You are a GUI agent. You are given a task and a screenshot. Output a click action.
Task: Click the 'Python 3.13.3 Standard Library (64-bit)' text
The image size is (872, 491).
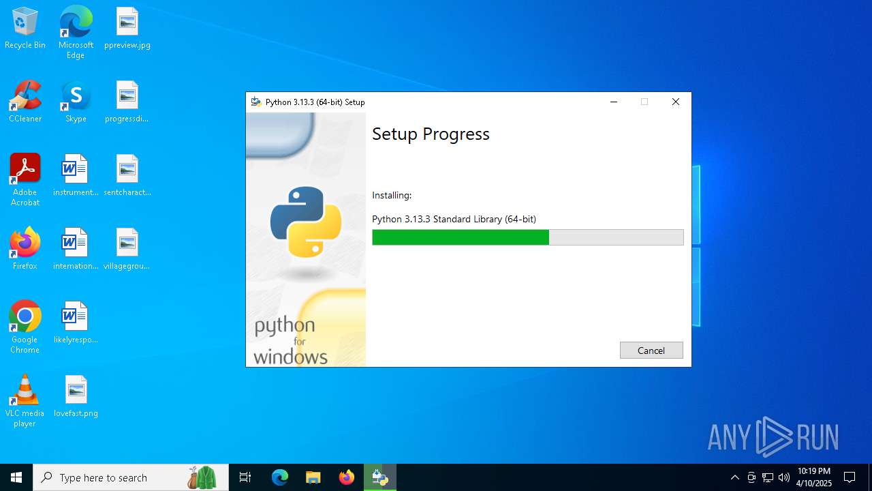454,219
